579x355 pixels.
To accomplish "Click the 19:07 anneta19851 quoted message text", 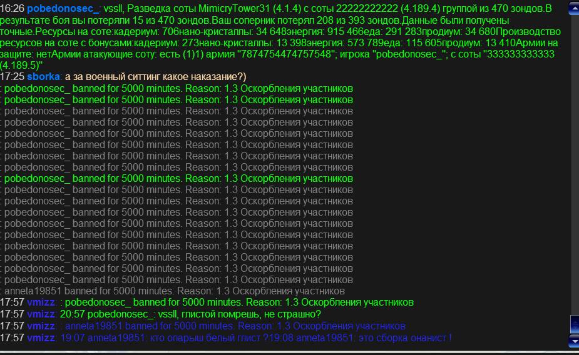I will click(x=255, y=337).
